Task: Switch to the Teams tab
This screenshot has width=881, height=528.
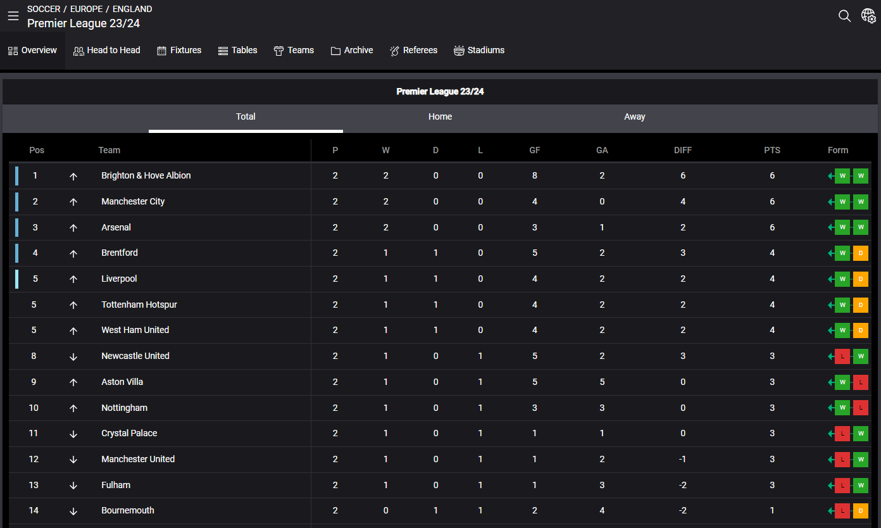Action: point(294,50)
